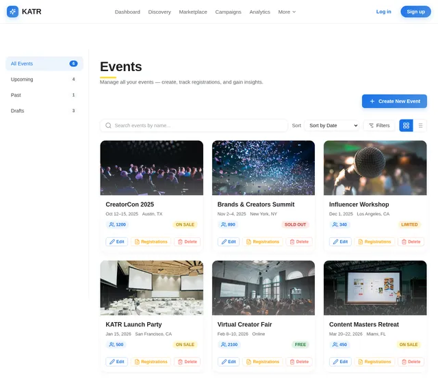The image size is (438, 383).
Task: Open the Discovery page
Action: [x=159, y=12]
